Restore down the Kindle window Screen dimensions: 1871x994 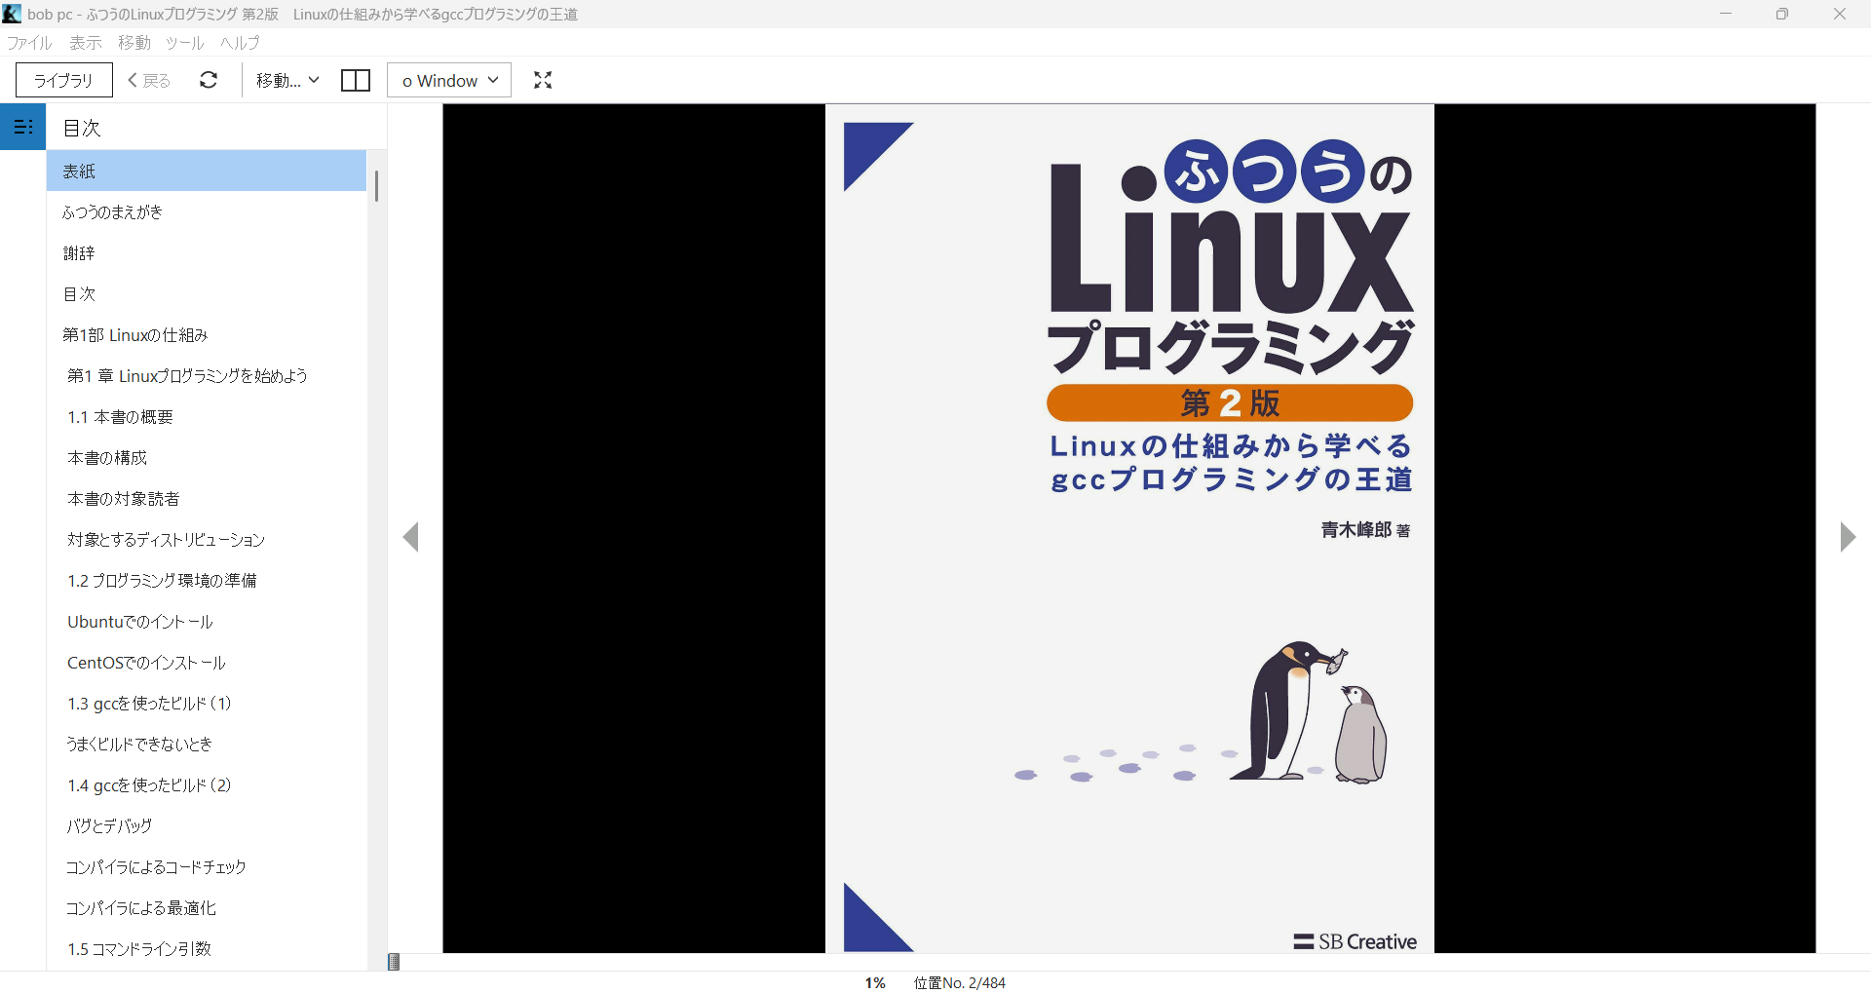tap(1782, 14)
